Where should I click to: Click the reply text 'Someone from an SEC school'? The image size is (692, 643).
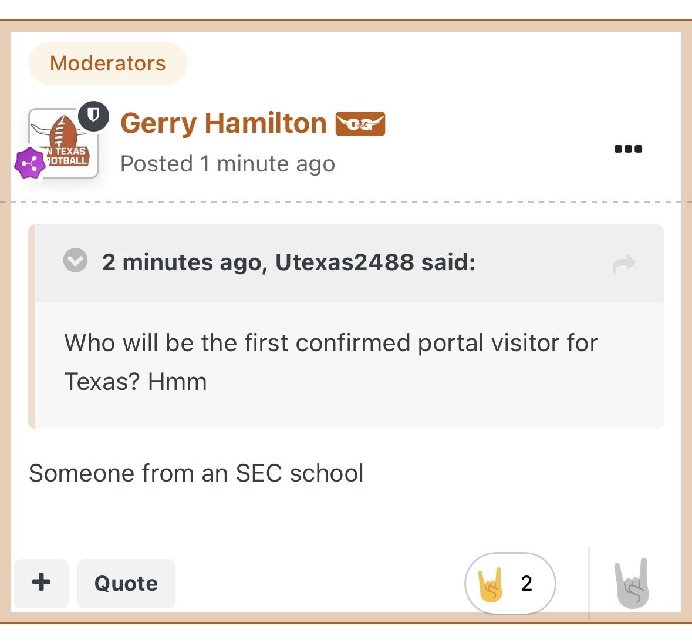tap(196, 473)
